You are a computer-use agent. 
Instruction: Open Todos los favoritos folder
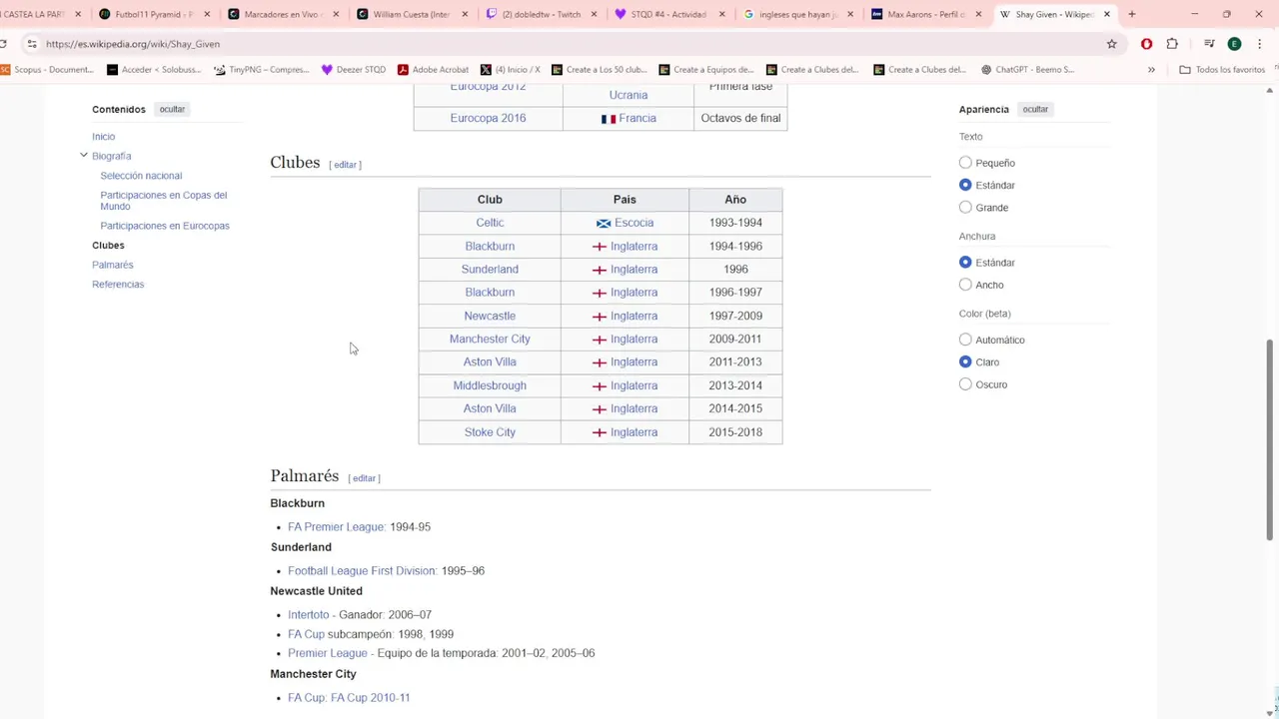click(x=1222, y=70)
